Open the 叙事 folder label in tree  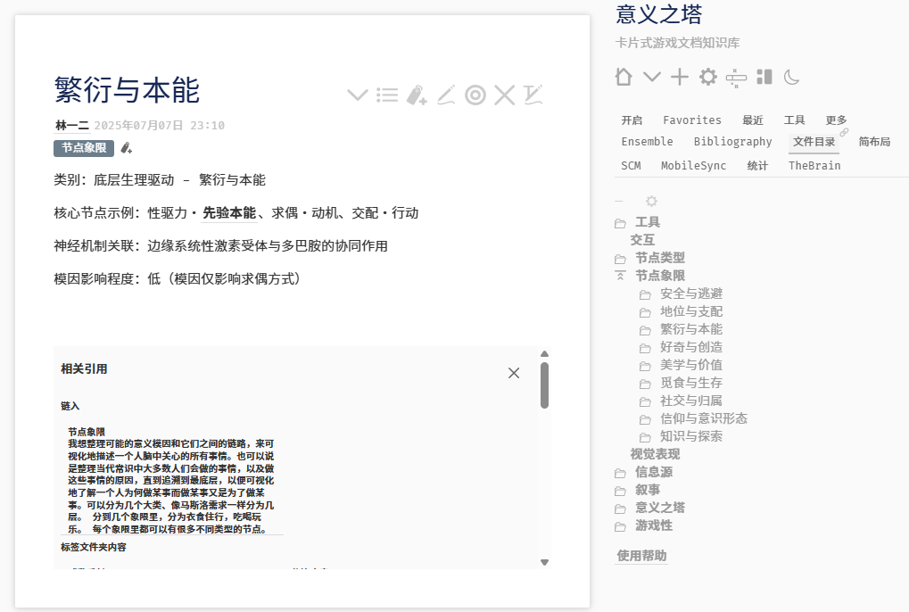[648, 490]
